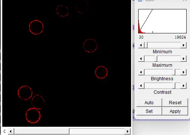Click left arrow of Contrast slider
Viewport: 190px width, 135px height.
click(141, 85)
